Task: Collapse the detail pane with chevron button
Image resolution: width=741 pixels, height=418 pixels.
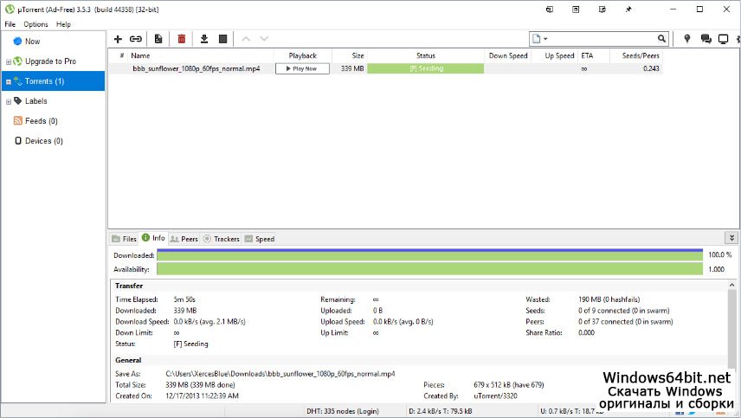Action: (731, 238)
